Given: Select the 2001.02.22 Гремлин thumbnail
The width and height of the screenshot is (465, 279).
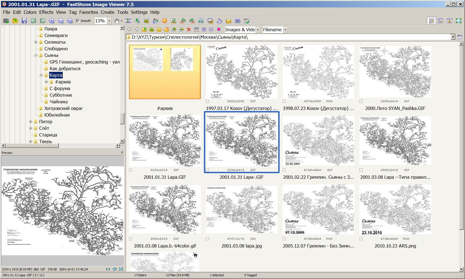Looking at the screenshot, I should click(318, 141).
